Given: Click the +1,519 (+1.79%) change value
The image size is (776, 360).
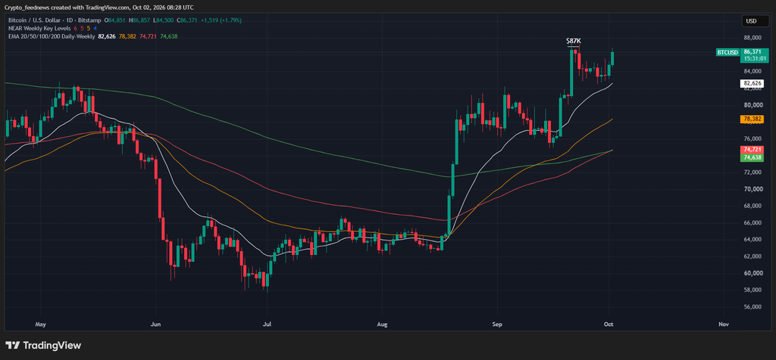Looking at the screenshot, I should pyautogui.click(x=222, y=20).
